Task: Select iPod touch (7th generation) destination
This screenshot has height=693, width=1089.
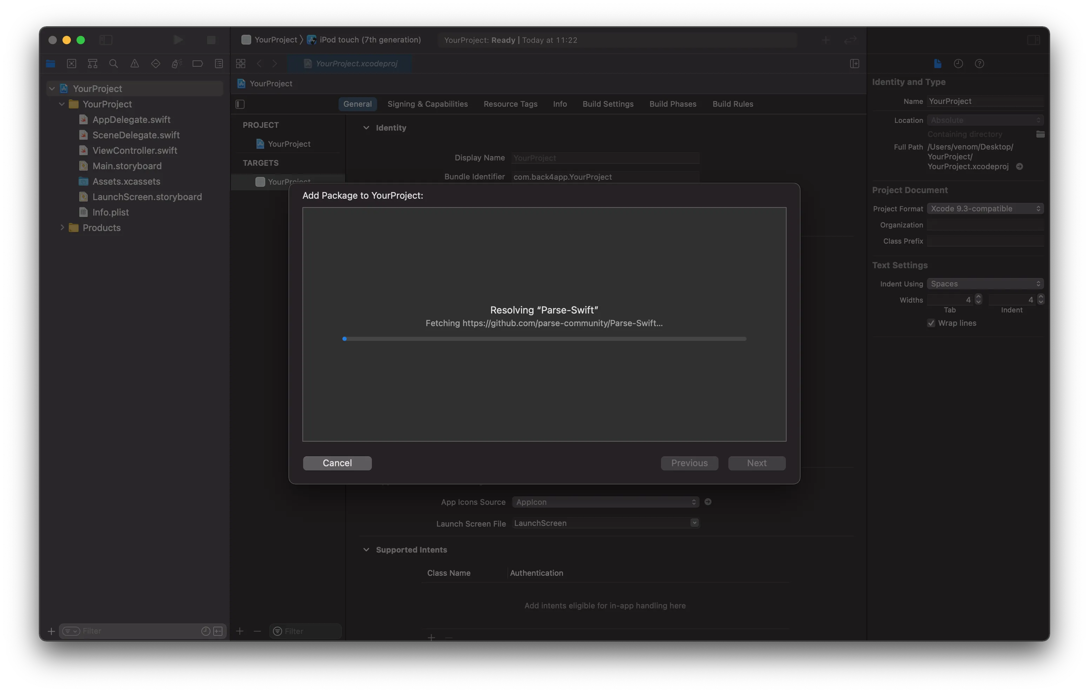Action: 364,40
